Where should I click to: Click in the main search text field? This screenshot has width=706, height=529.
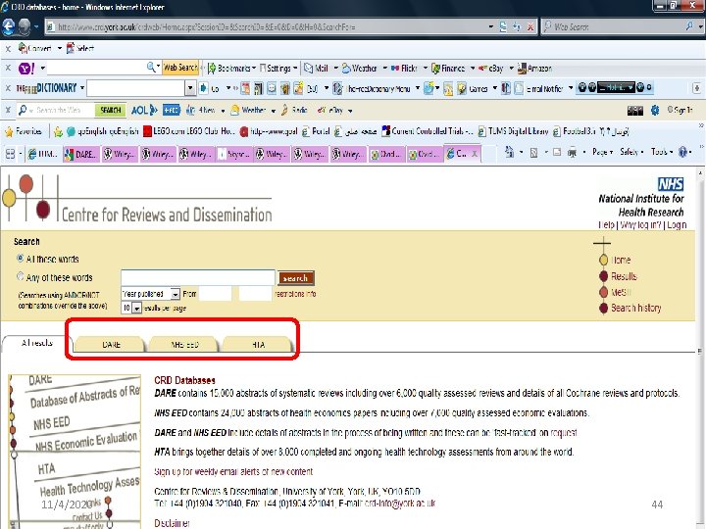coord(198,278)
